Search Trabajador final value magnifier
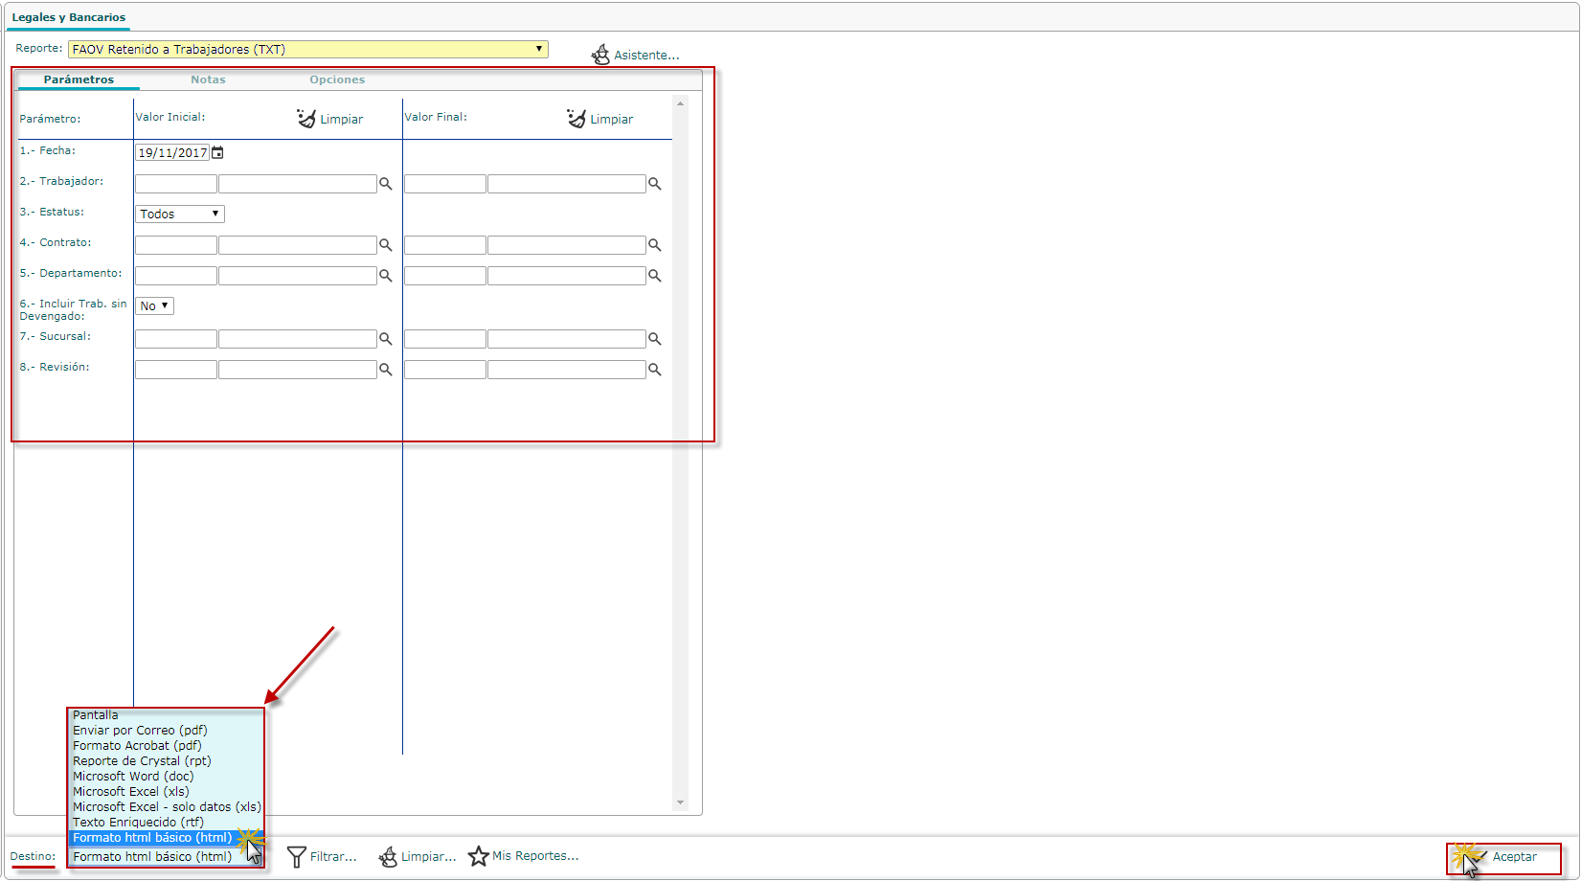1582x881 pixels. pyautogui.click(x=655, y=184)
